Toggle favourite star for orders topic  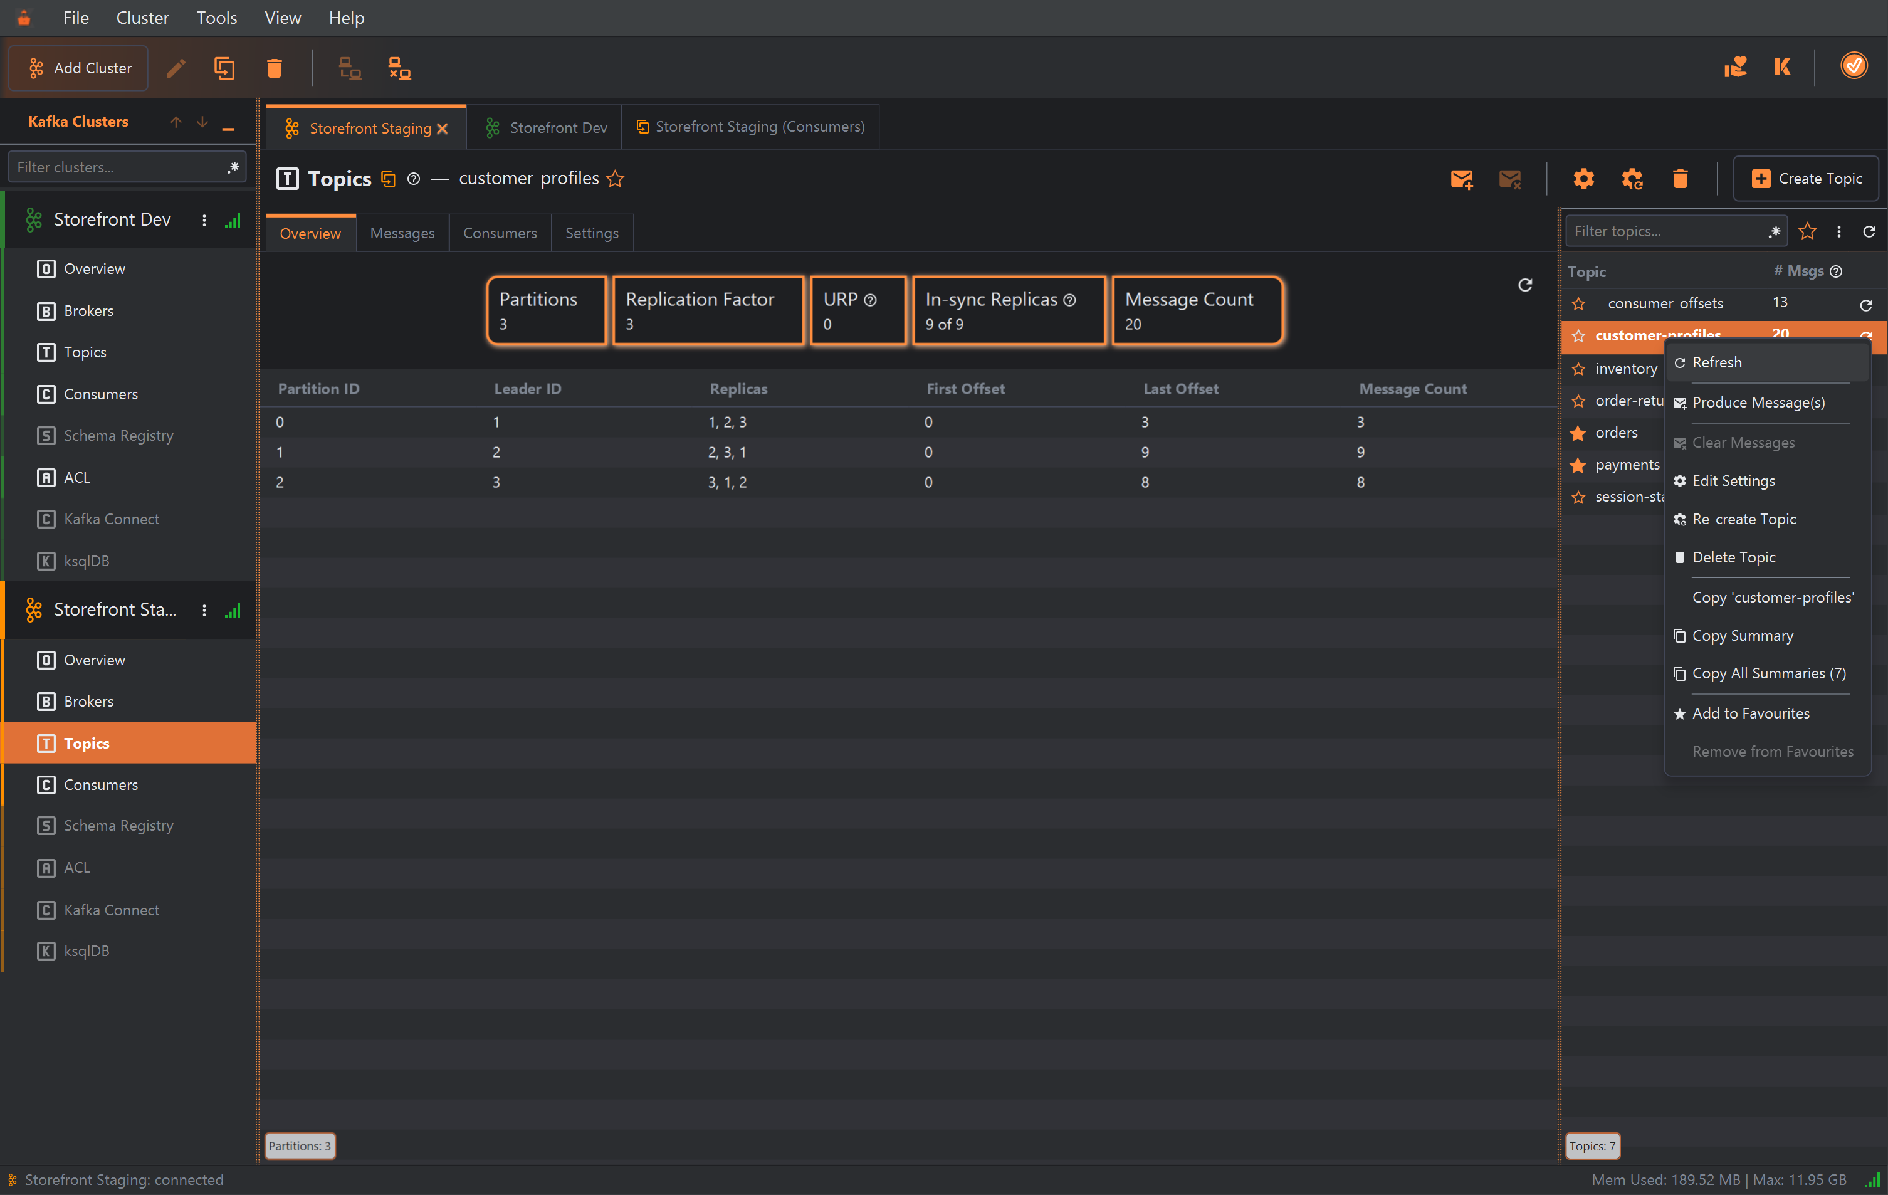coord(1578,433)
